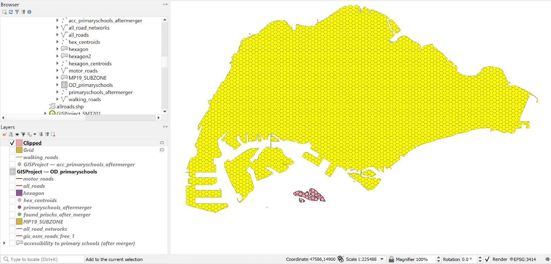Open Layer Styling panel paintbrush icon
The width and height of the screenshot is (551, 264).
[4, 135]
